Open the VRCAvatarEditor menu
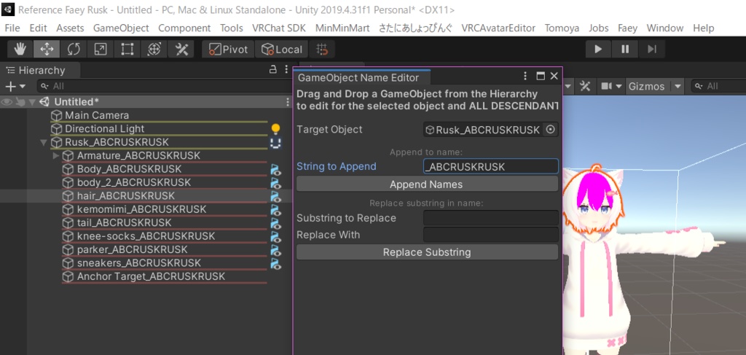 [498, 28]
